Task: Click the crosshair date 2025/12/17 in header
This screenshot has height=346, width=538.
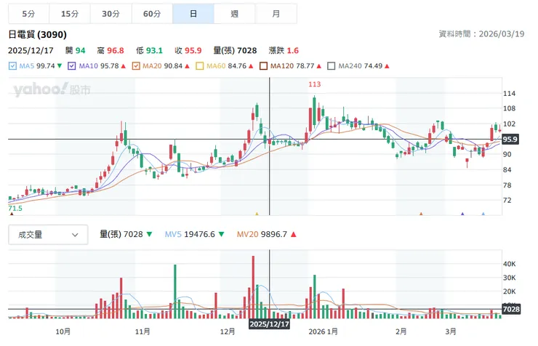Action: 31,50
